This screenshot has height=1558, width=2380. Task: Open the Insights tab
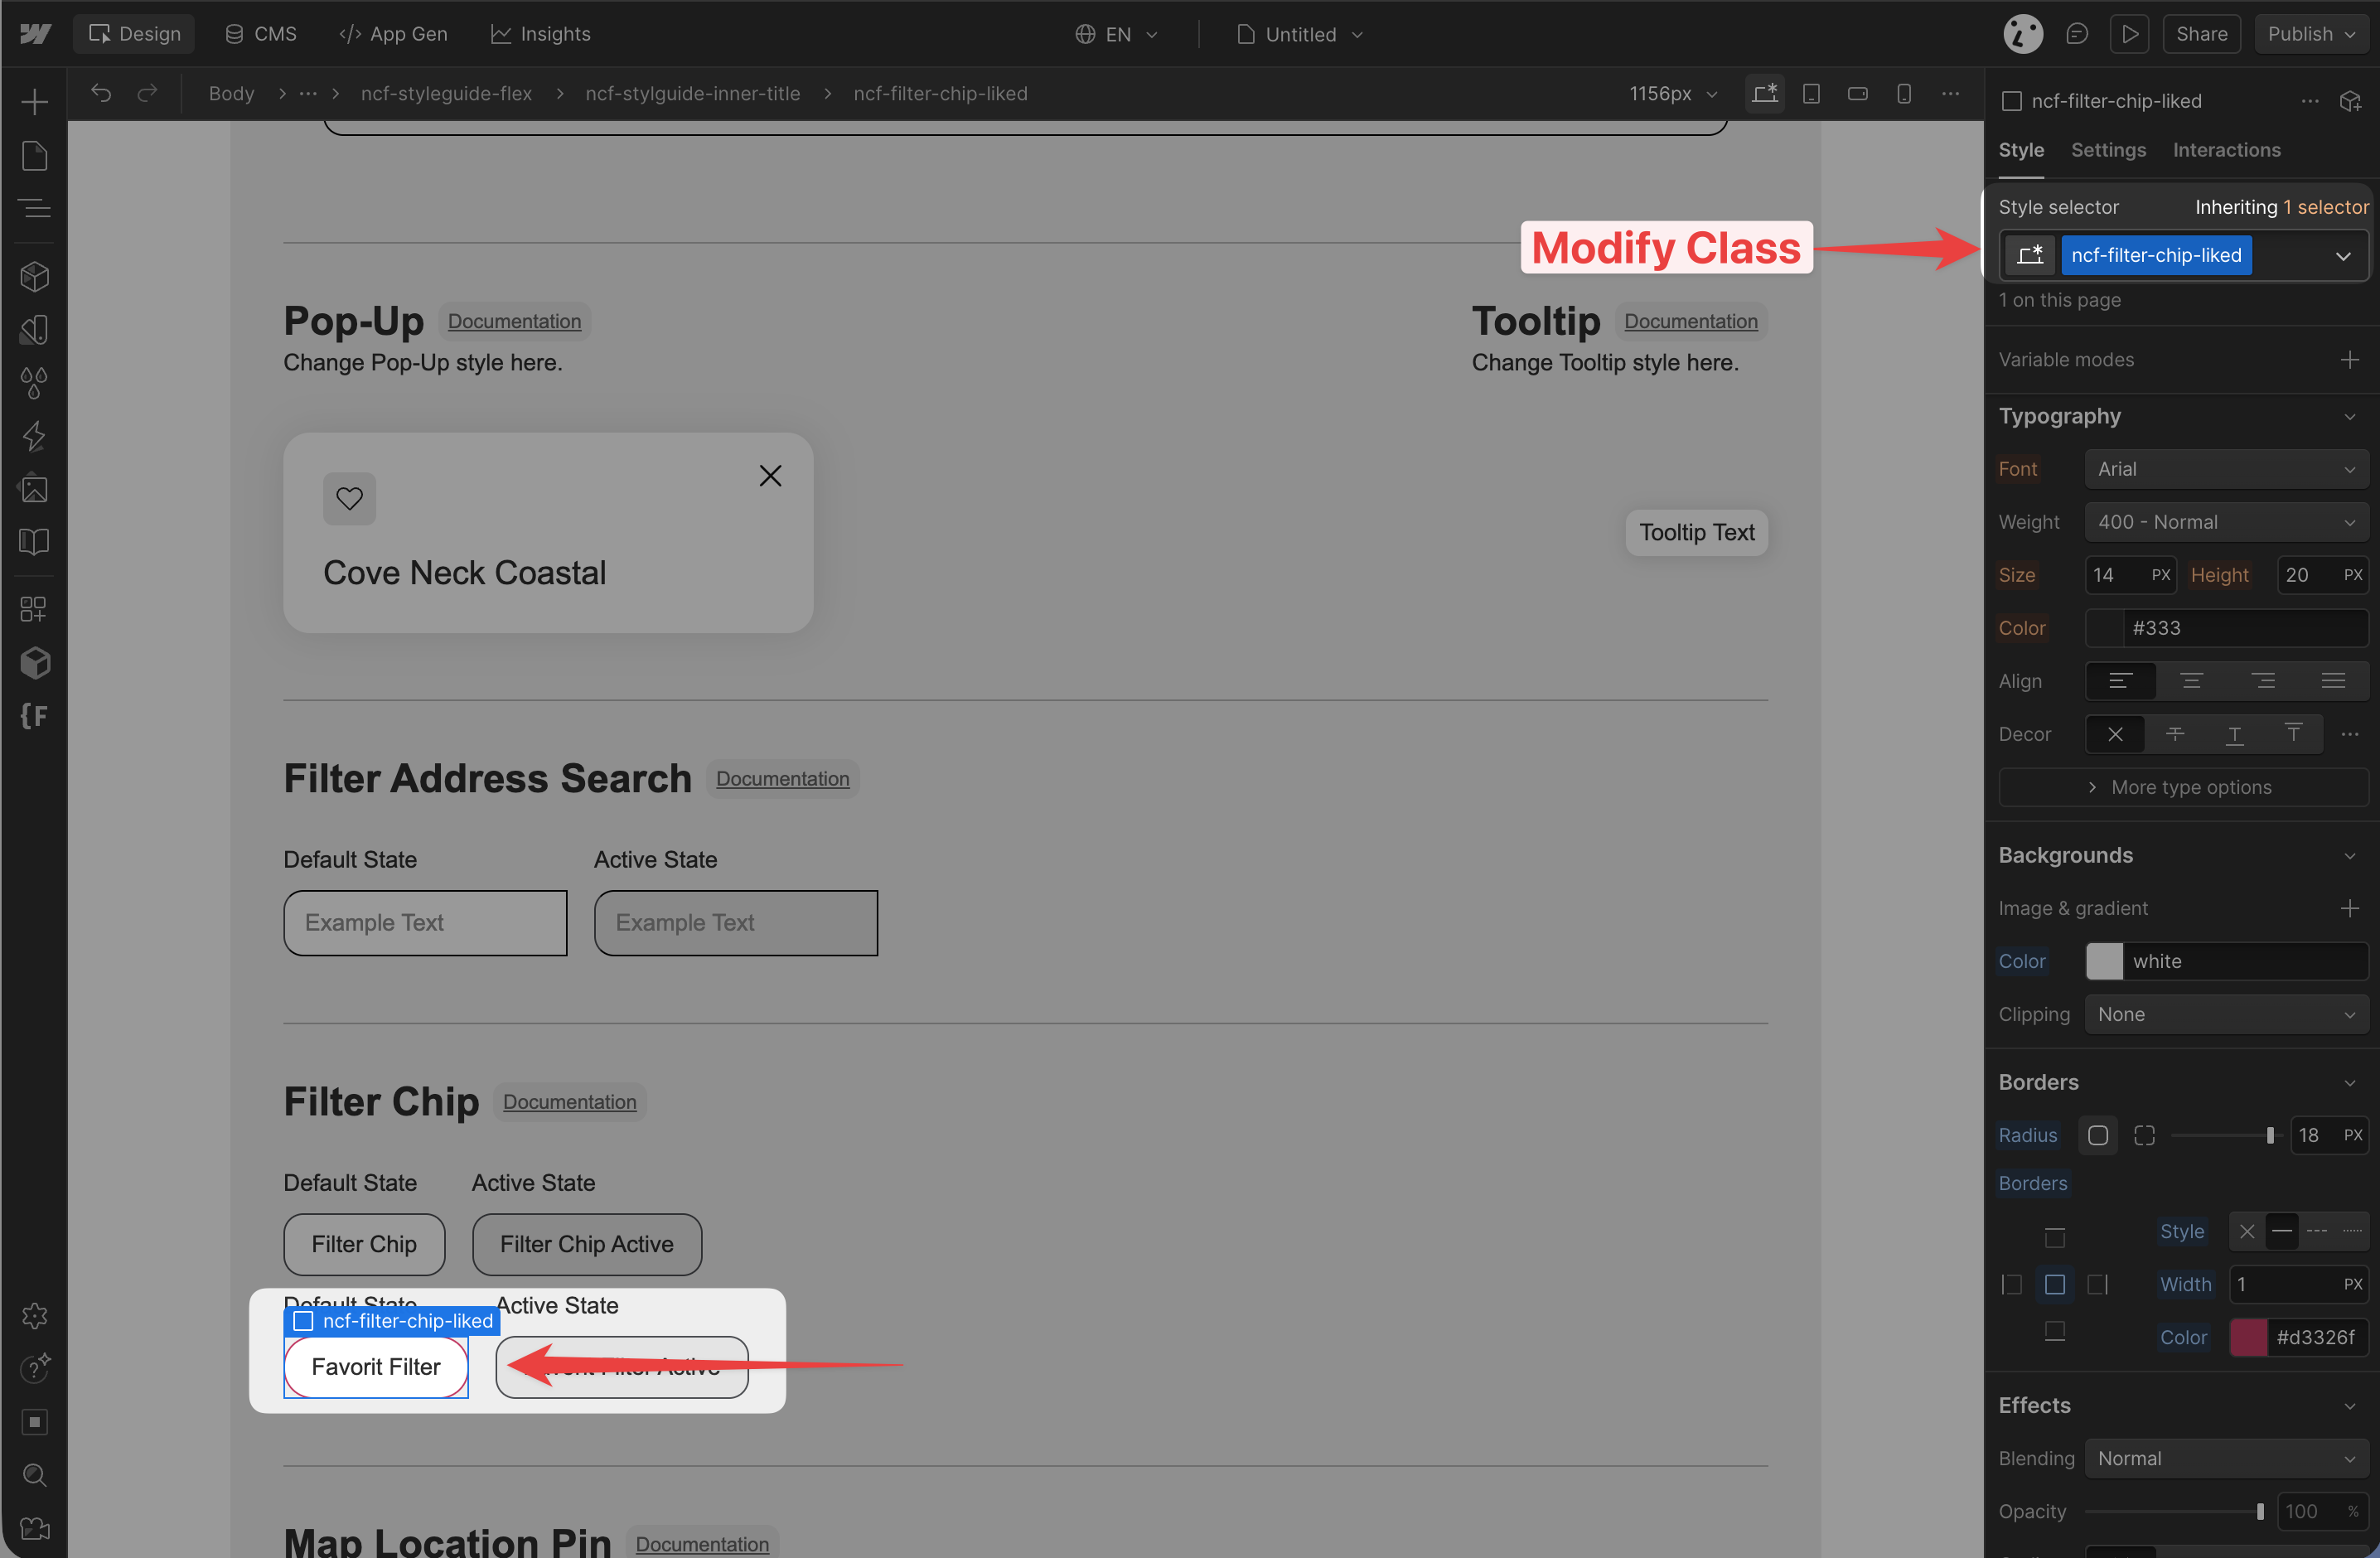541,34
